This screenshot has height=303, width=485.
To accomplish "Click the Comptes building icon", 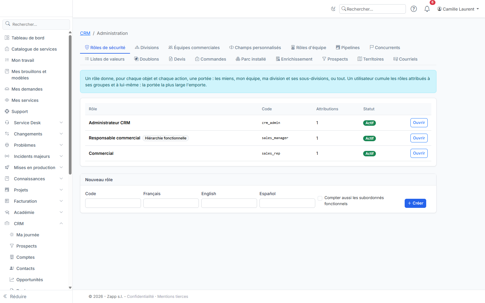I will (x=12, y=257).
